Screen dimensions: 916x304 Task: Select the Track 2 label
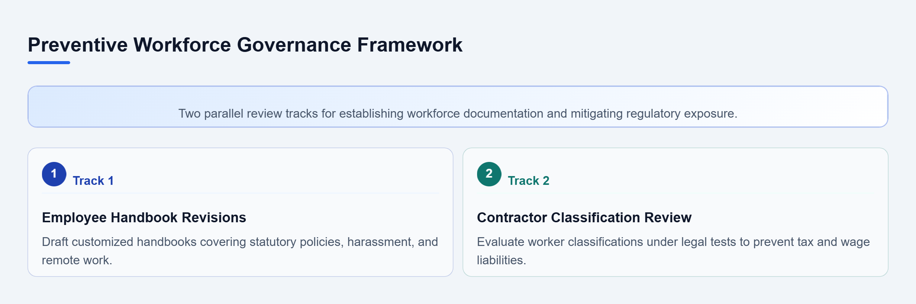coord(529,181)
